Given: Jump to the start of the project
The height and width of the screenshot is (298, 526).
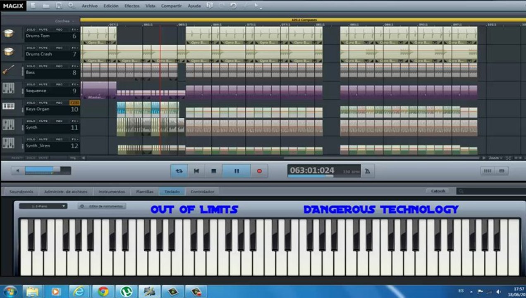Looking at the screenshot, I should click(196, 171).
